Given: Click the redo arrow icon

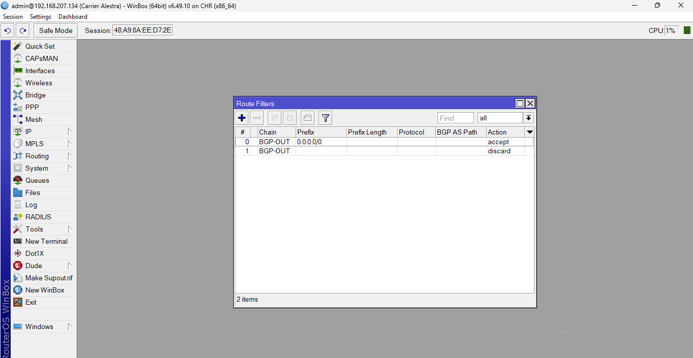Looking at the screenshot, I should 22,30.
